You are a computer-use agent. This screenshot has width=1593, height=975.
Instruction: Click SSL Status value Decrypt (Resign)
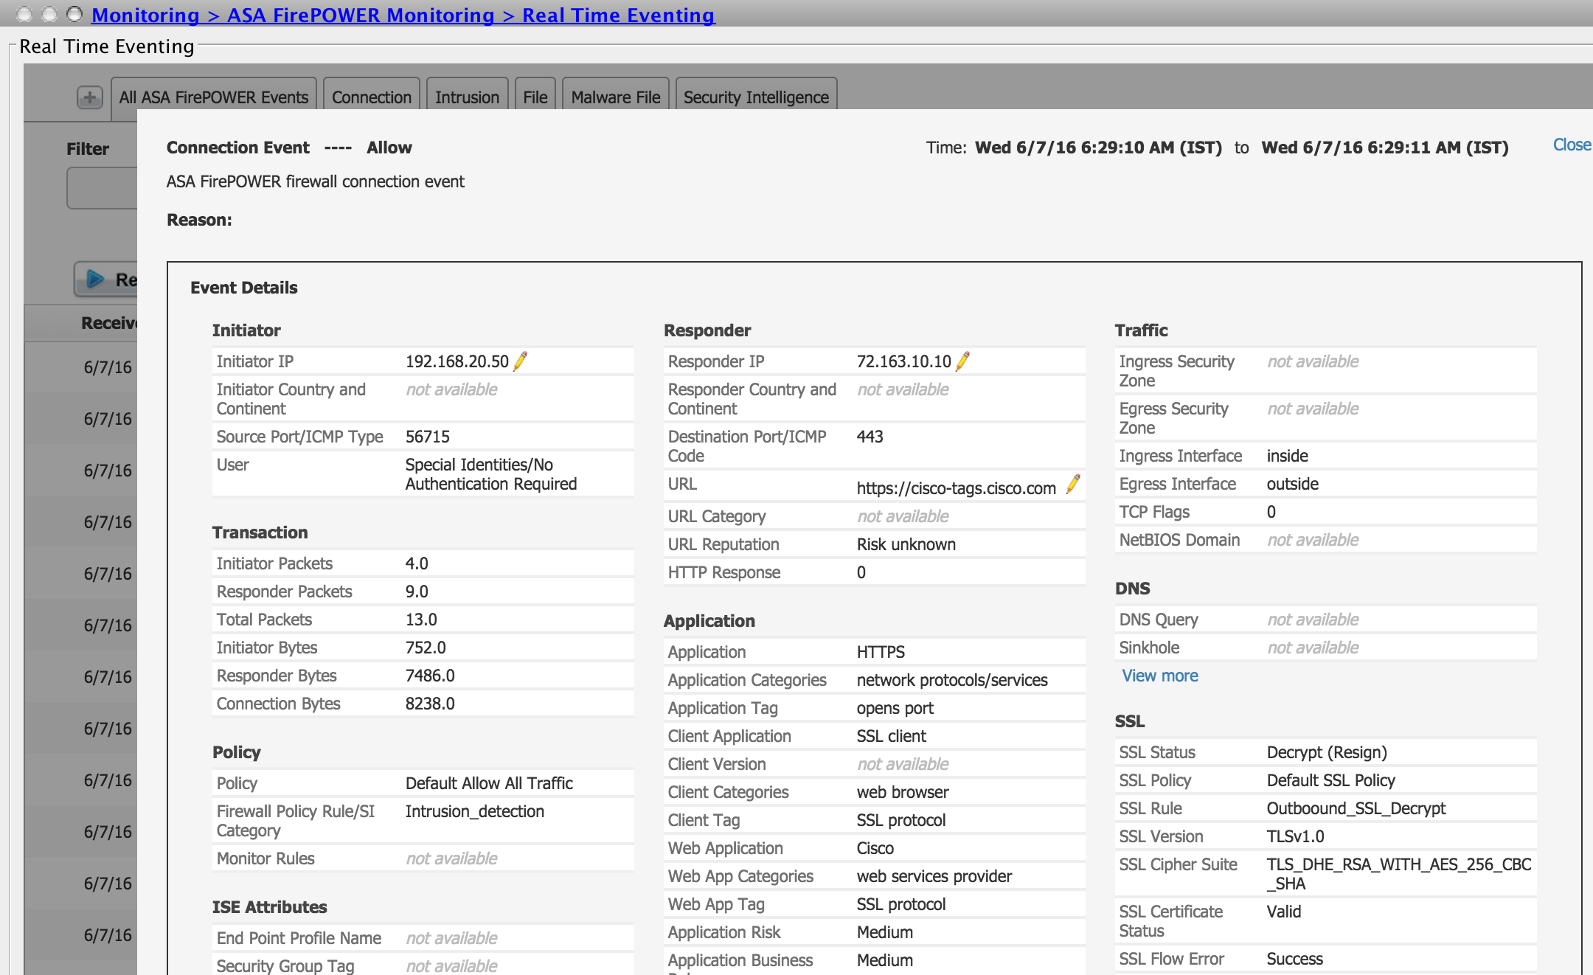pos(1327,752)
